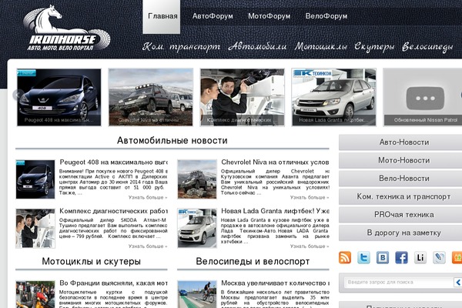Open Chevrolet Niva news headline
Image resolution: width=462 pixels, height=308 pixels.
275,162
